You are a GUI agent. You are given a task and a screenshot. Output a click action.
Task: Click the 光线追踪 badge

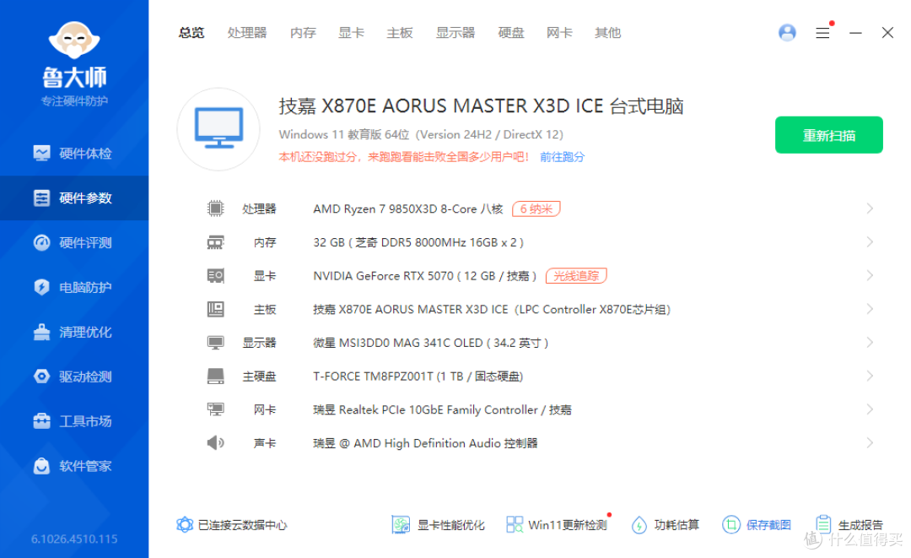pos(576,275)
